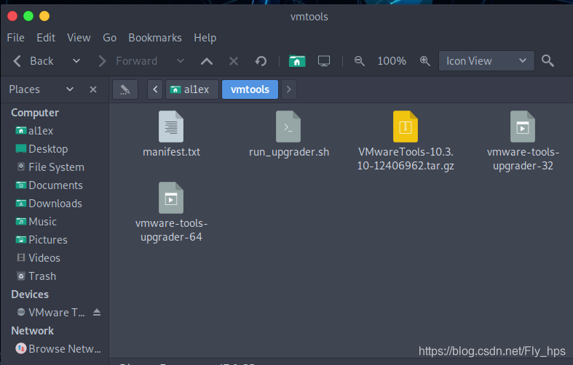Image resolution: width=573 pixels, height=365 pixels.
Task: Open Trash in the sidebar
Action: tap(36, 276)
